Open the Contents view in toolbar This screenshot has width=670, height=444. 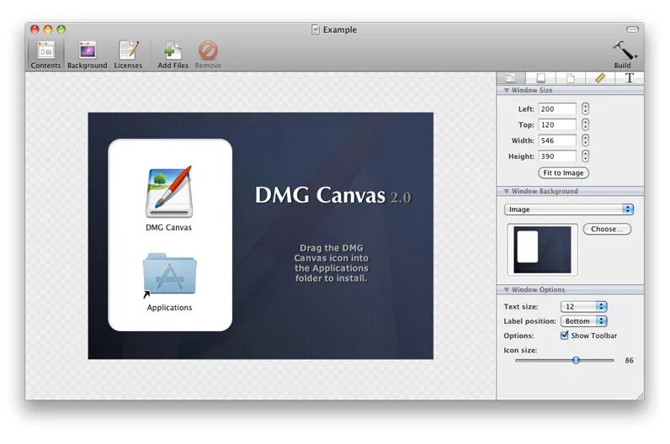coord(45,54)
